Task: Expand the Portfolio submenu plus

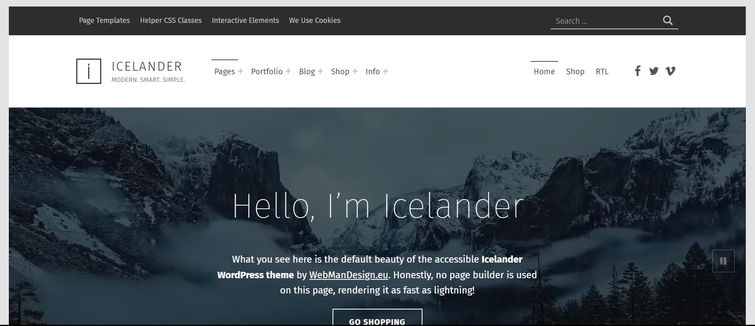Action: [x=288, y=71]
